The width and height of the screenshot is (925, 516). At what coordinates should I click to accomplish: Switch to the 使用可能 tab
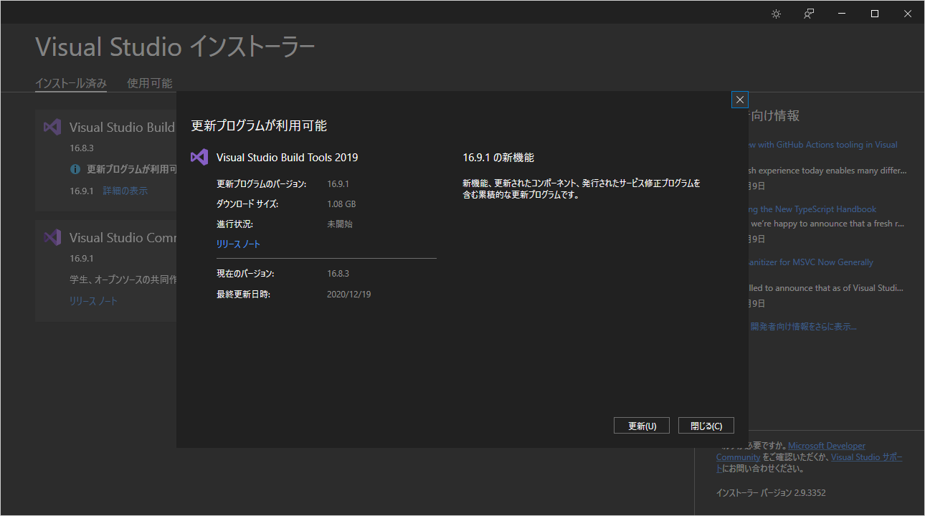tap(150, 83)
